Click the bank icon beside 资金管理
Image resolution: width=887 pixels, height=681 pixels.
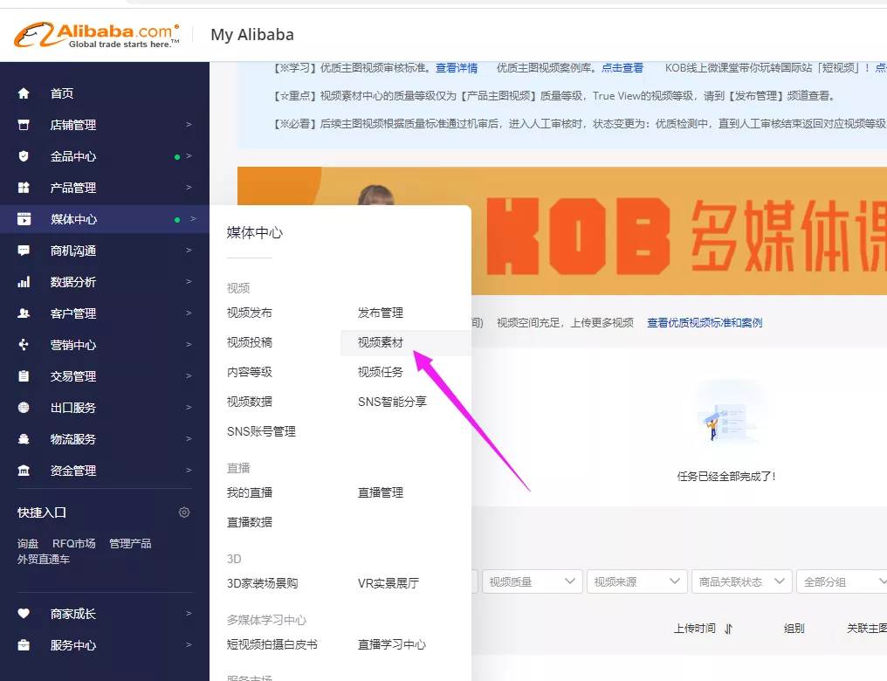[24, 470]
